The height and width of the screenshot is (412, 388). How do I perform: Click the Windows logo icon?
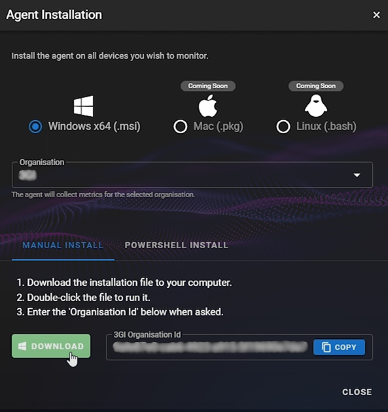(x=83, y=106)
